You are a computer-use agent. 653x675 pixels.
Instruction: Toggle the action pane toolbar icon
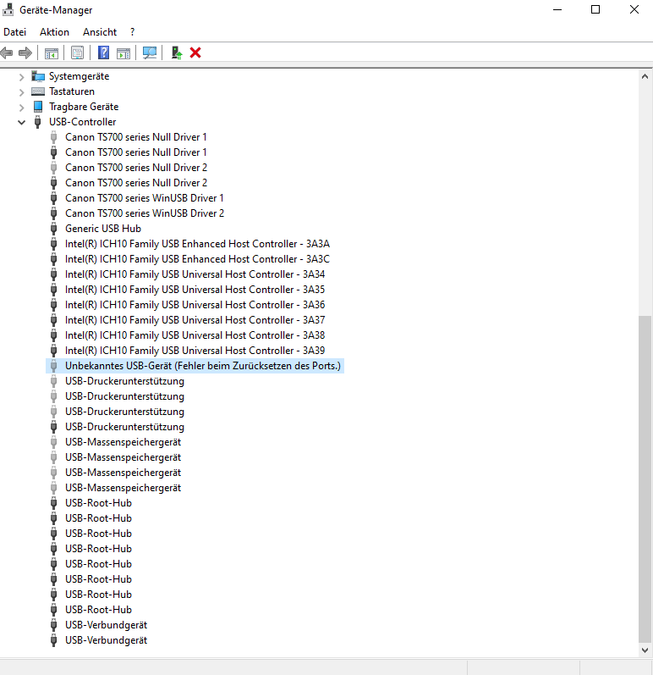point(123,53)
